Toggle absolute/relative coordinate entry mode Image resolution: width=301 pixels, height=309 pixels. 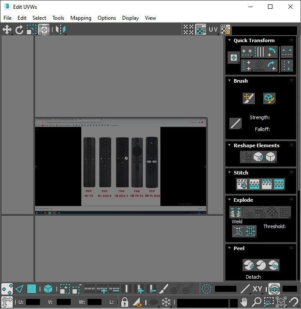tap(7, 302)
